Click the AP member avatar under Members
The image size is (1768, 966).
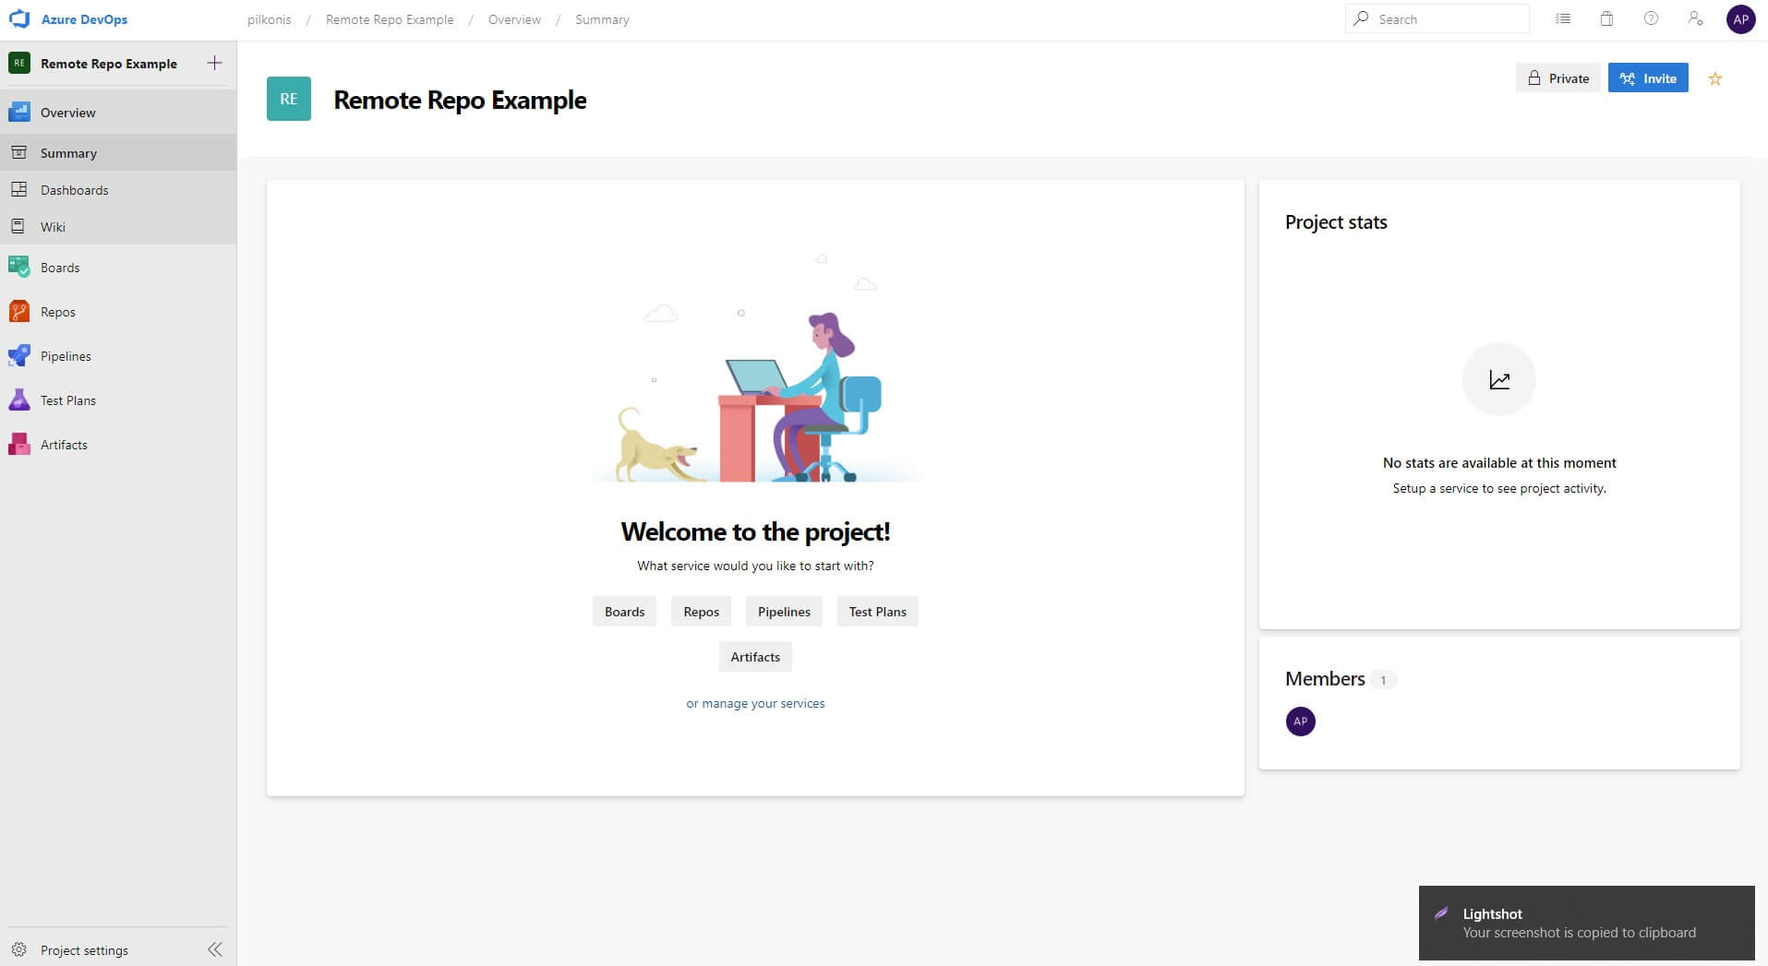click(x=1301, y=722)
